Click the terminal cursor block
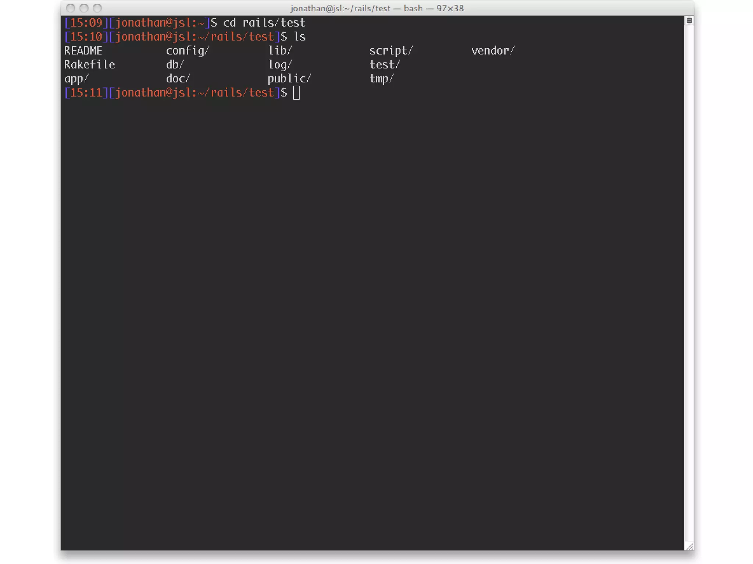The height and width of the screenshot is (564, 753). [296, 93]
